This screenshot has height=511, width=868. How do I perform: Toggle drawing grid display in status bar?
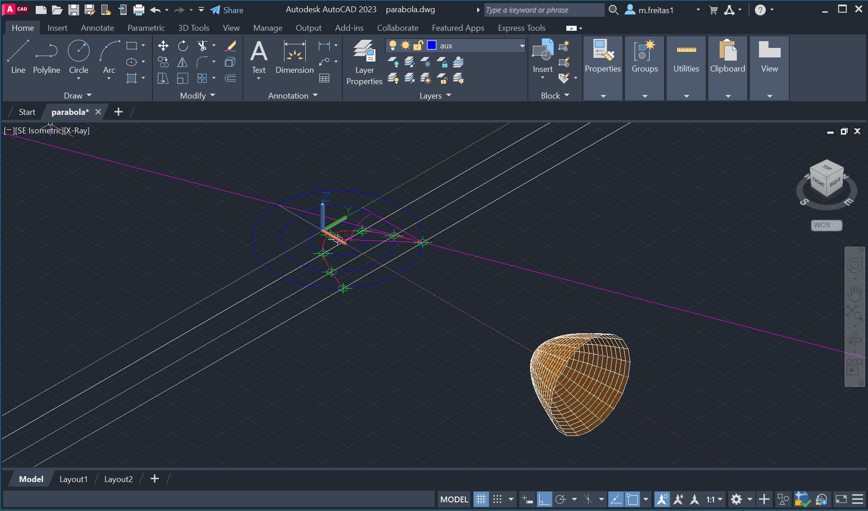coord(481,499)
